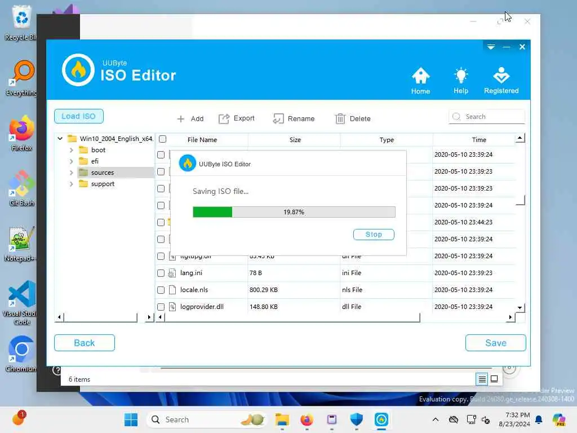Check the box for lang.ini
577x433 pixels.
(161, 273)
